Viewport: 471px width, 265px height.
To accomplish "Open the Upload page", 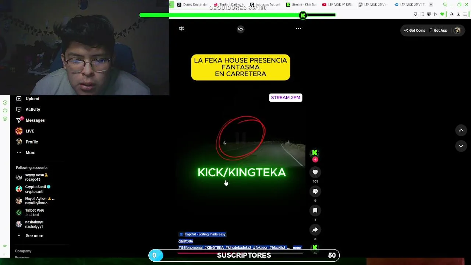I will click(x=32, y=99).
